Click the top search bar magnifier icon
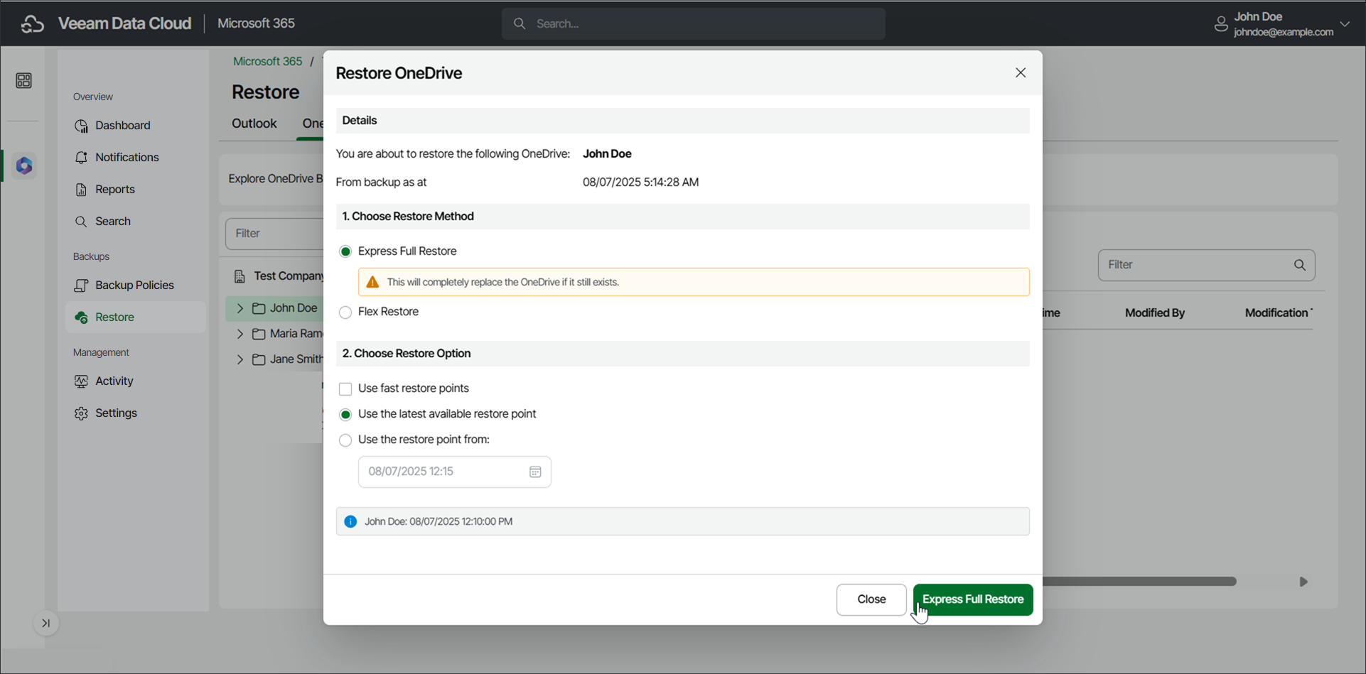This screenshot has height=674, width=1366. [x=520, y=23]
